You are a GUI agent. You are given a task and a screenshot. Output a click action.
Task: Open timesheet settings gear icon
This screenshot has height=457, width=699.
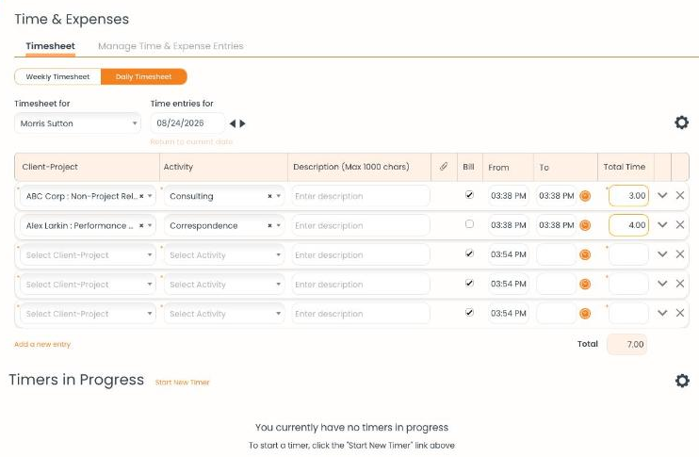tap(681, 122)
